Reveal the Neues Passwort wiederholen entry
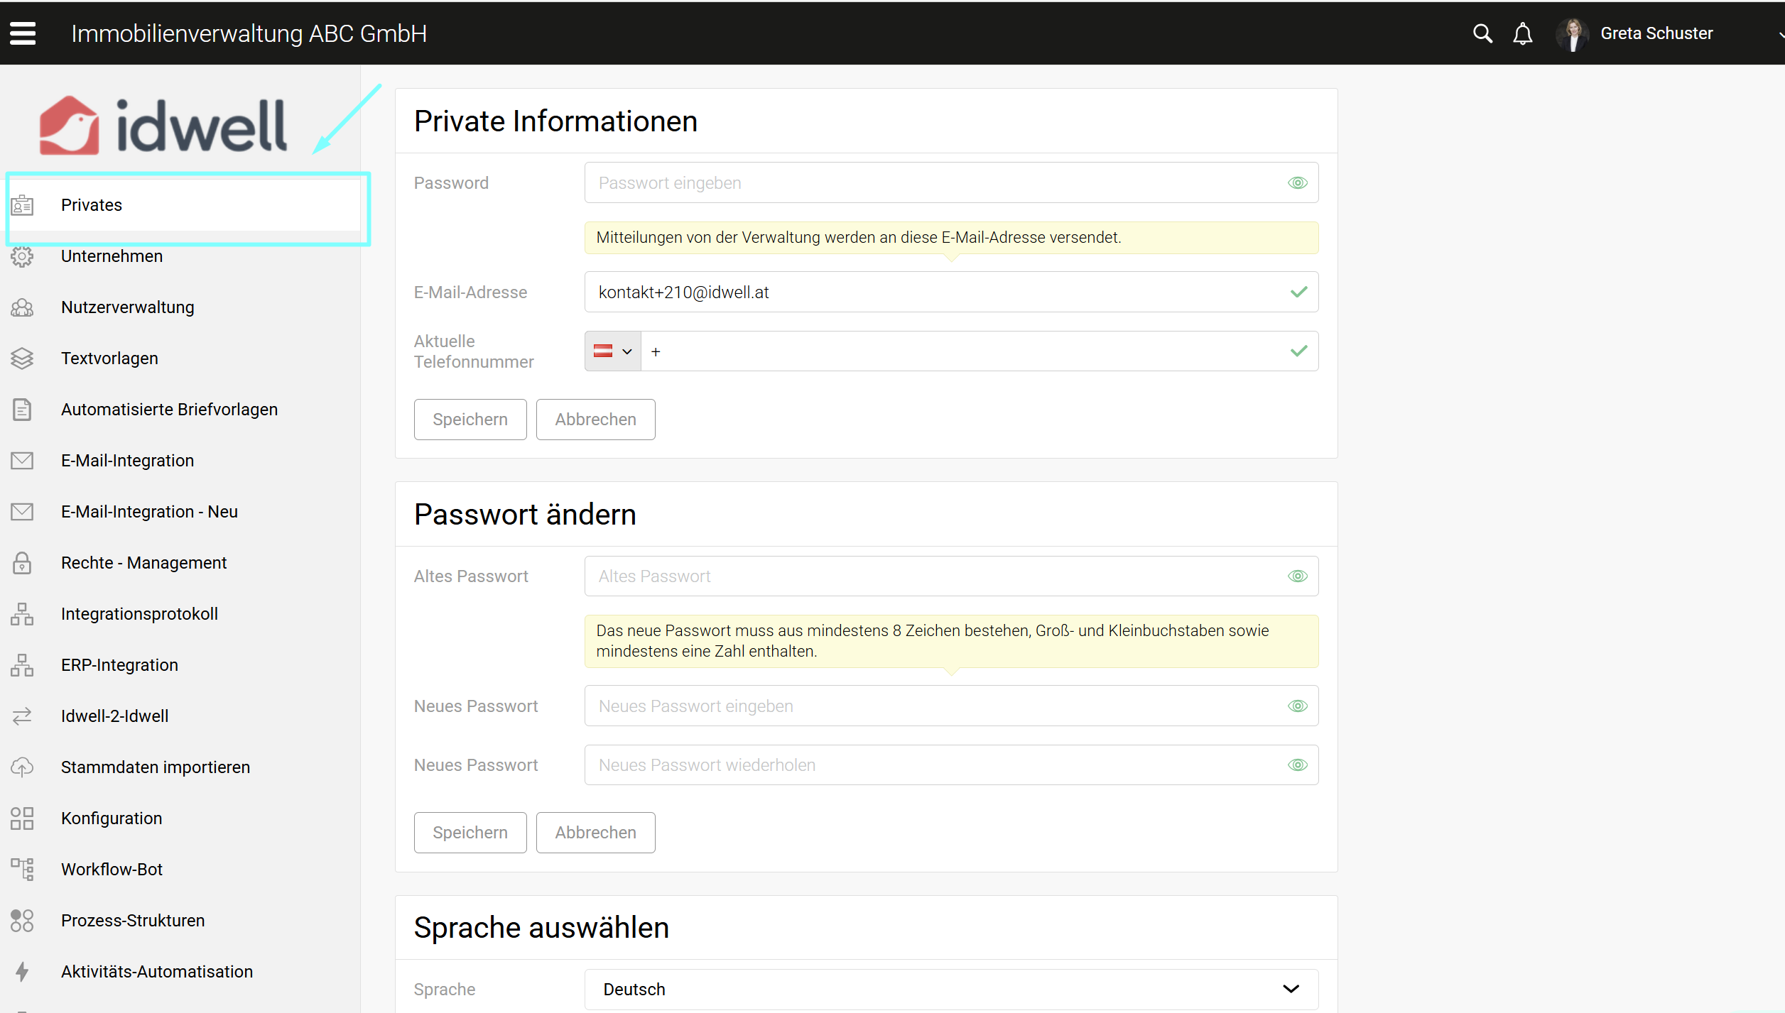Viewport: 1785px width, 1013px height. [x=1297, y=765]
